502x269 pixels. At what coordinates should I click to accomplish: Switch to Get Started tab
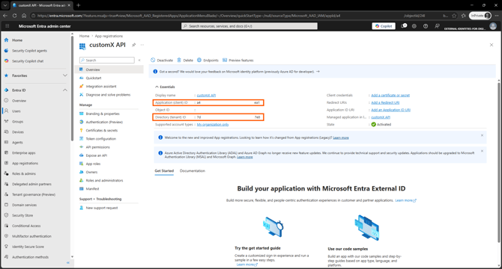tap(164, 170)
